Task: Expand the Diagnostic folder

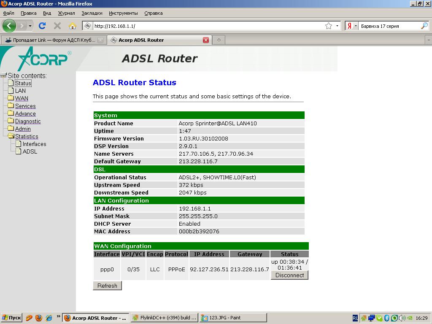Action: (28, 121)
